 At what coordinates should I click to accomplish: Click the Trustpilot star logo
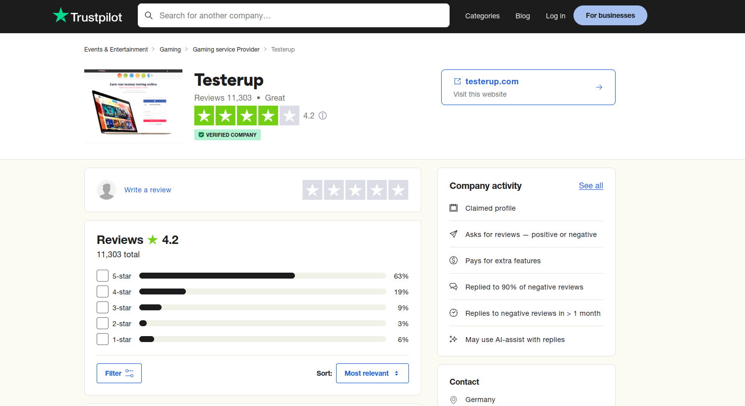coord(60,15)
